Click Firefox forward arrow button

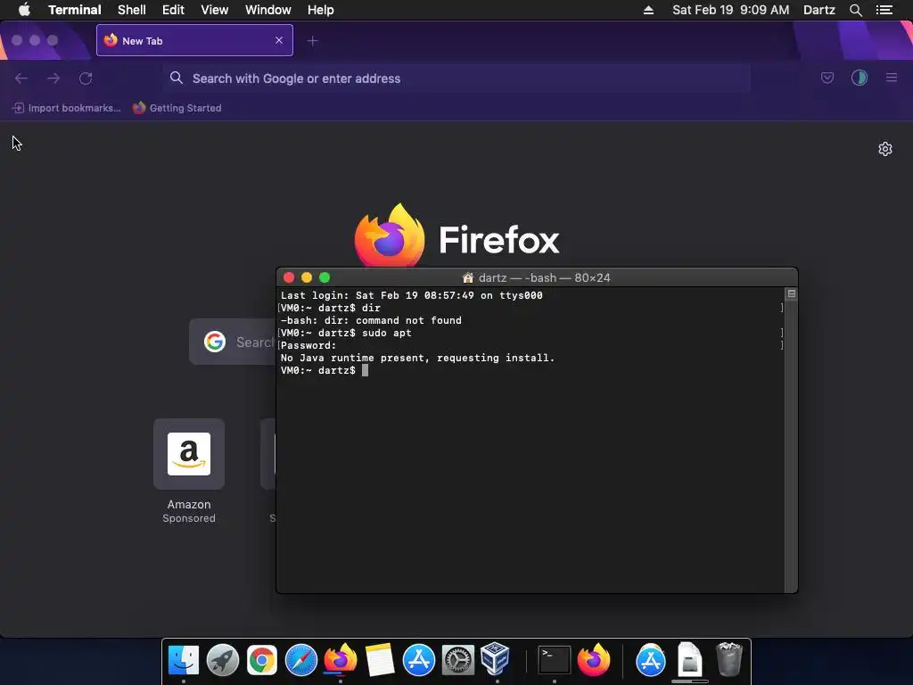(x=53, y=78)
